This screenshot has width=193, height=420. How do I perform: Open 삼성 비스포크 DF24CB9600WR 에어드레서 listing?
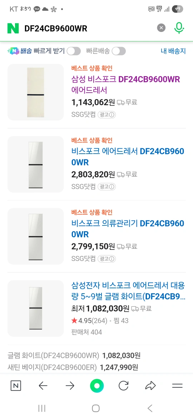126,85
